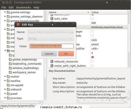This screenshot has width=131, height=109.
Task: Open the File menu
Action: (4, 7)
